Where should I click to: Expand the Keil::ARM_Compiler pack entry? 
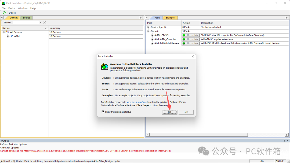coord(153,39)
